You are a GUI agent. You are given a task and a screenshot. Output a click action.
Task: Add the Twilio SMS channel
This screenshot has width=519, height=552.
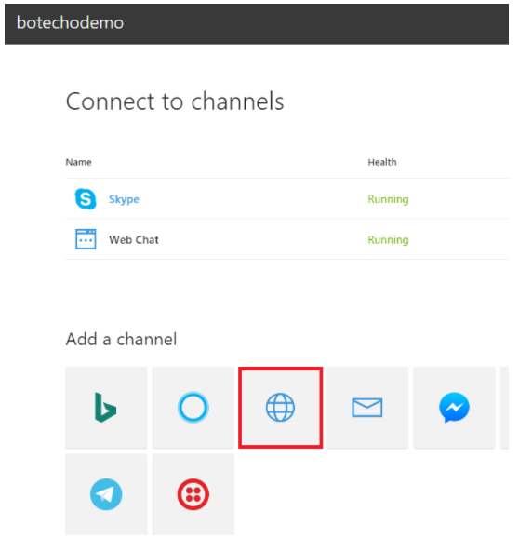[193, 494]
